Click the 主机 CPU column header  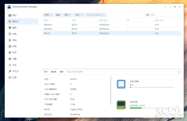coord(166,20)
